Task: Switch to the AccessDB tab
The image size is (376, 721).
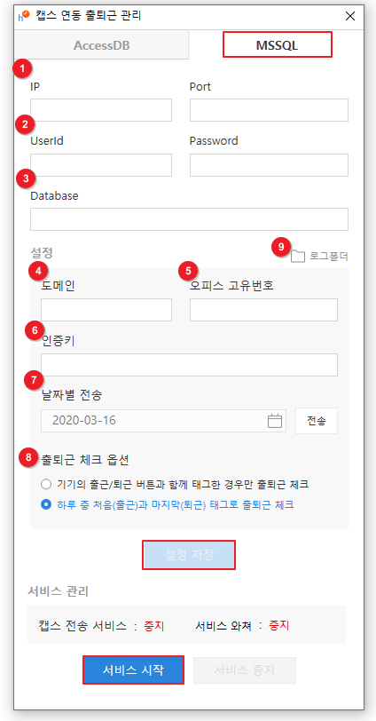Action: (101, 45)
